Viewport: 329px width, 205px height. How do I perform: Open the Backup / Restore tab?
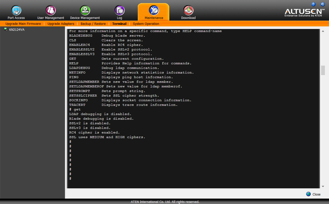click(93, 24)
